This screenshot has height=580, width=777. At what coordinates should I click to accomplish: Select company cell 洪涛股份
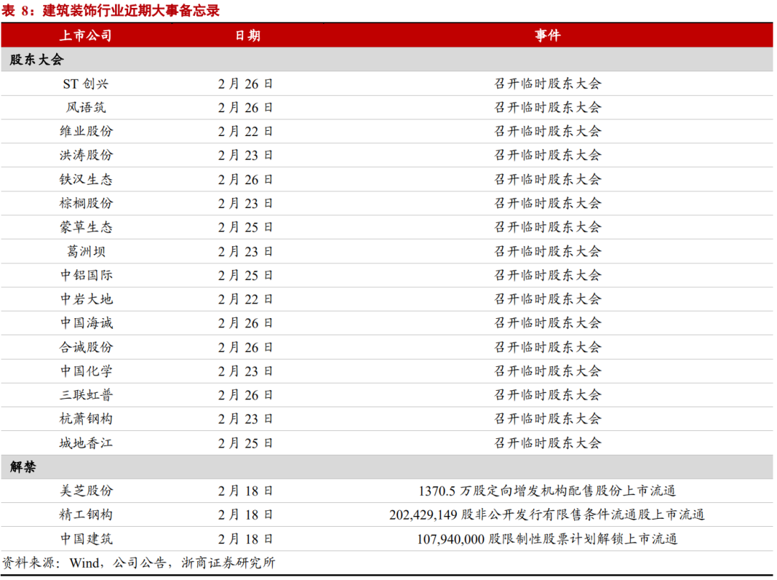pos(86,155)
